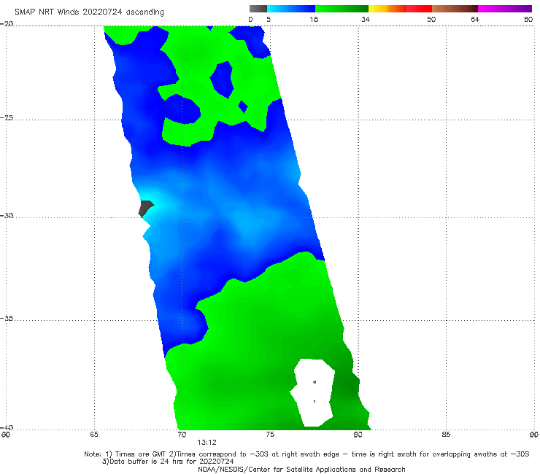
Task: Click the yellow-orange 34-50 color bar segment
Action: pos(400,9)
